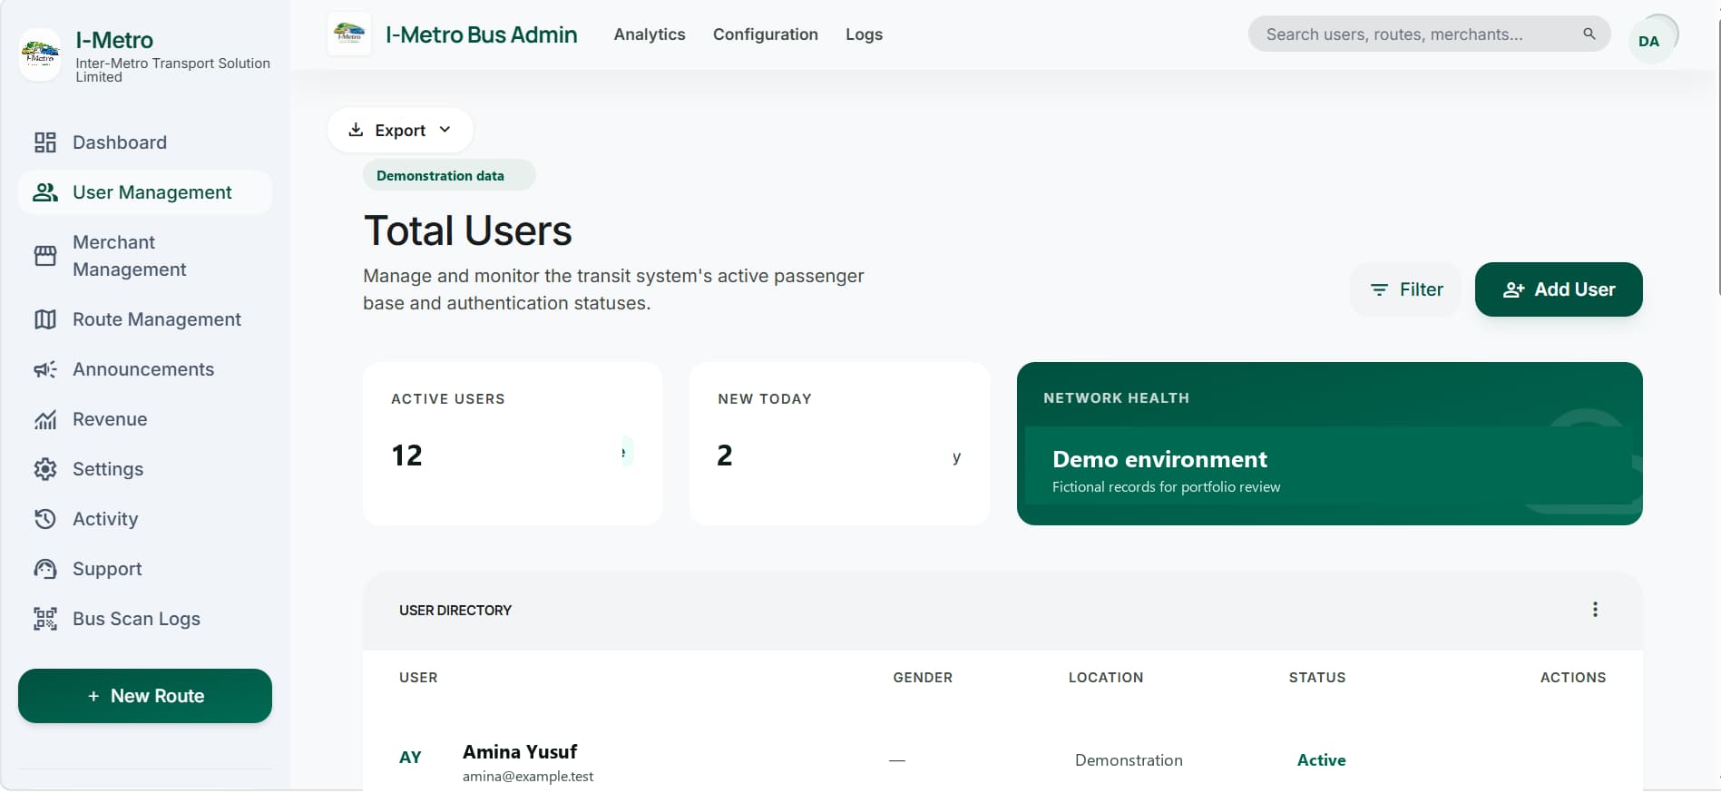Open the Export dropdown
This screenshot has height=793, width=1721.
(x=400, y=131)
